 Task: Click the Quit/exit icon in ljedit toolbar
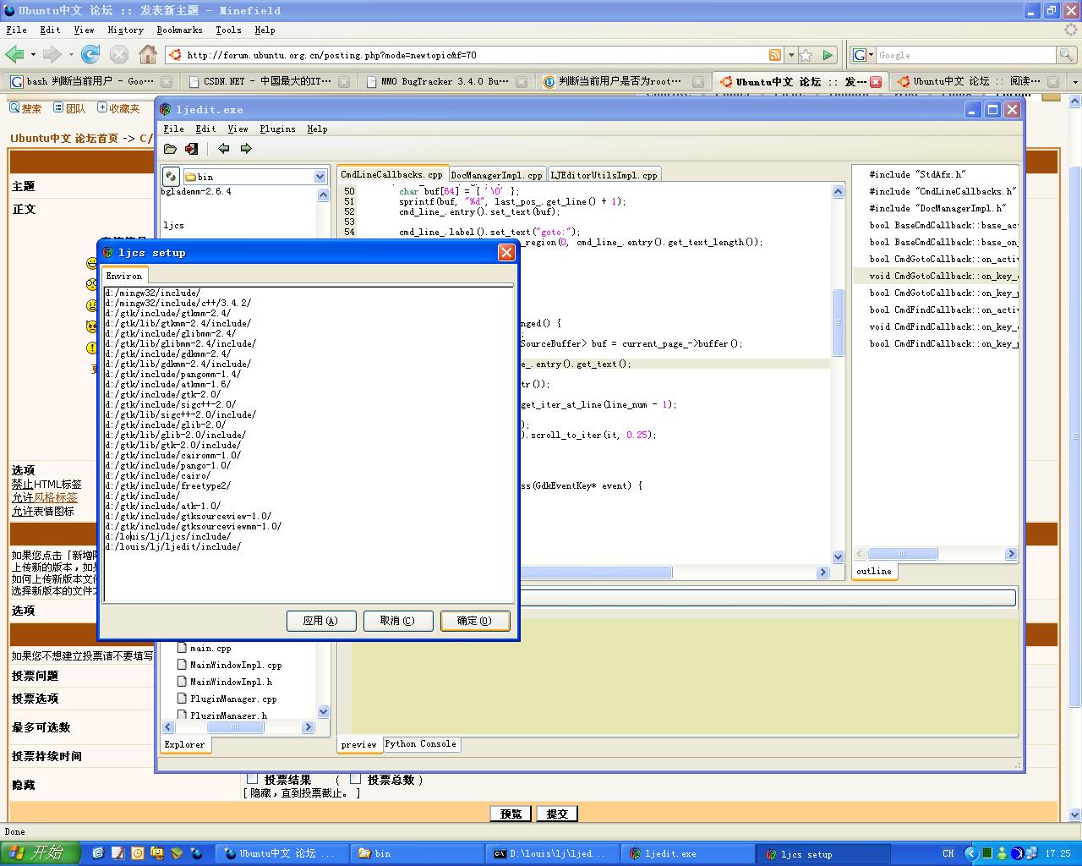click(191, 149)
